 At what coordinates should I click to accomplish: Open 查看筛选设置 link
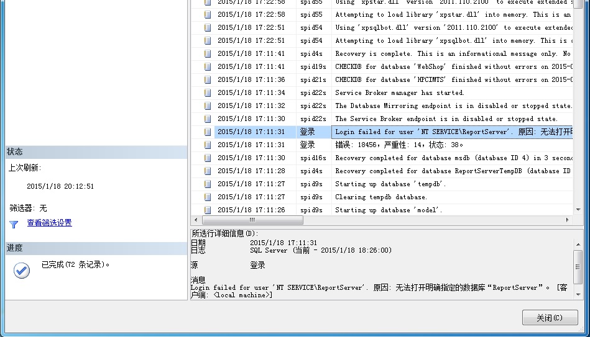coord(49,223)
